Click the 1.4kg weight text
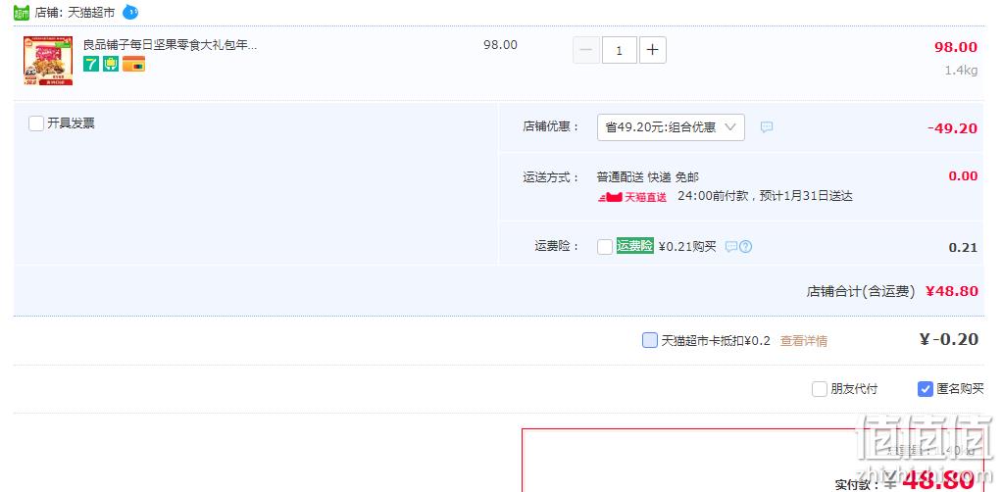The width and height of the screenshot is (1002, 492). pyautogui.click(x=961, y=71)
